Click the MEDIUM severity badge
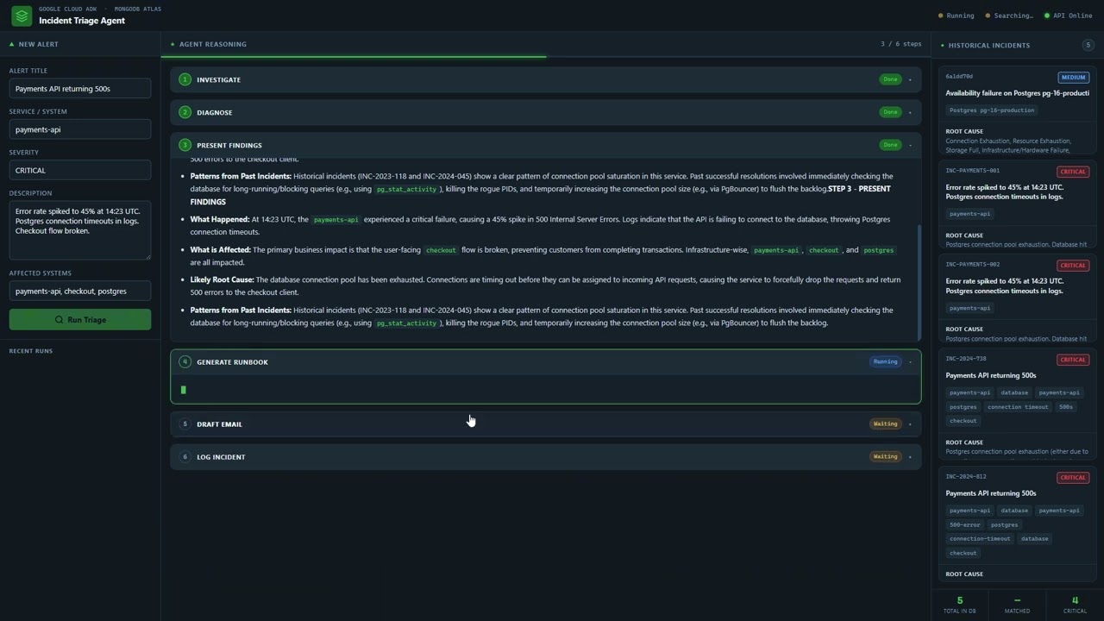Screen dimensions: 1104x621 click(1074, 78)
